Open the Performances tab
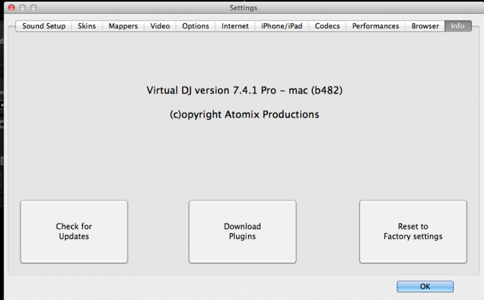The height and width of the screenshot is (300, 484). (x=376, y=26)
